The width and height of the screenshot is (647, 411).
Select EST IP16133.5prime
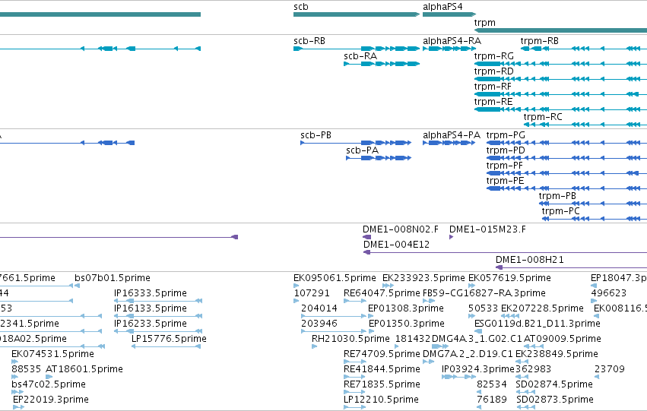(158, 316)
